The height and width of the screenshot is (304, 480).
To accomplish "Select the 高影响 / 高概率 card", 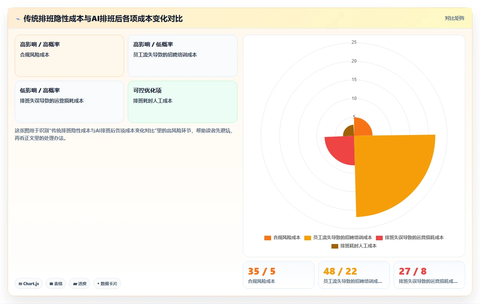I will (69, 56).
